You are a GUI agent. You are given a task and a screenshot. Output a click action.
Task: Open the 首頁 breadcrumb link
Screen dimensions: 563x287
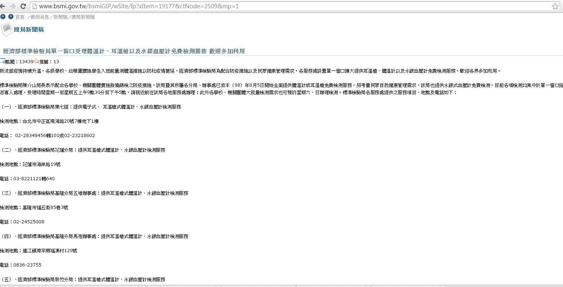[20, 17]
